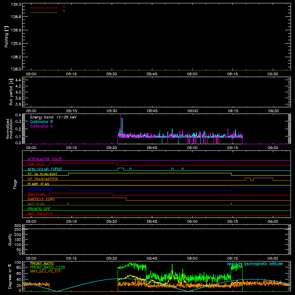Click the 'Quality' vertical axis title
Image resolution: width=295 pixels, height=295 pixels.
(10, 239)
